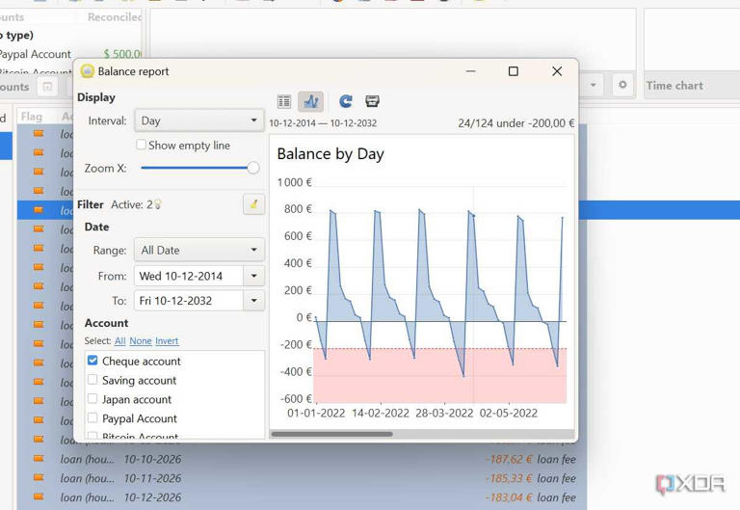Clear filters with the eraser icon
This screenshot has width=740, height=510.
tap(253, 204)
